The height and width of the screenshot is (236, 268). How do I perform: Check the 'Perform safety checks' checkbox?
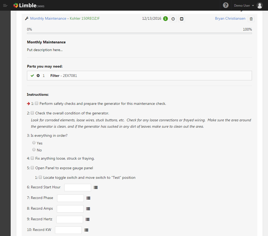[x=37, y=103]
